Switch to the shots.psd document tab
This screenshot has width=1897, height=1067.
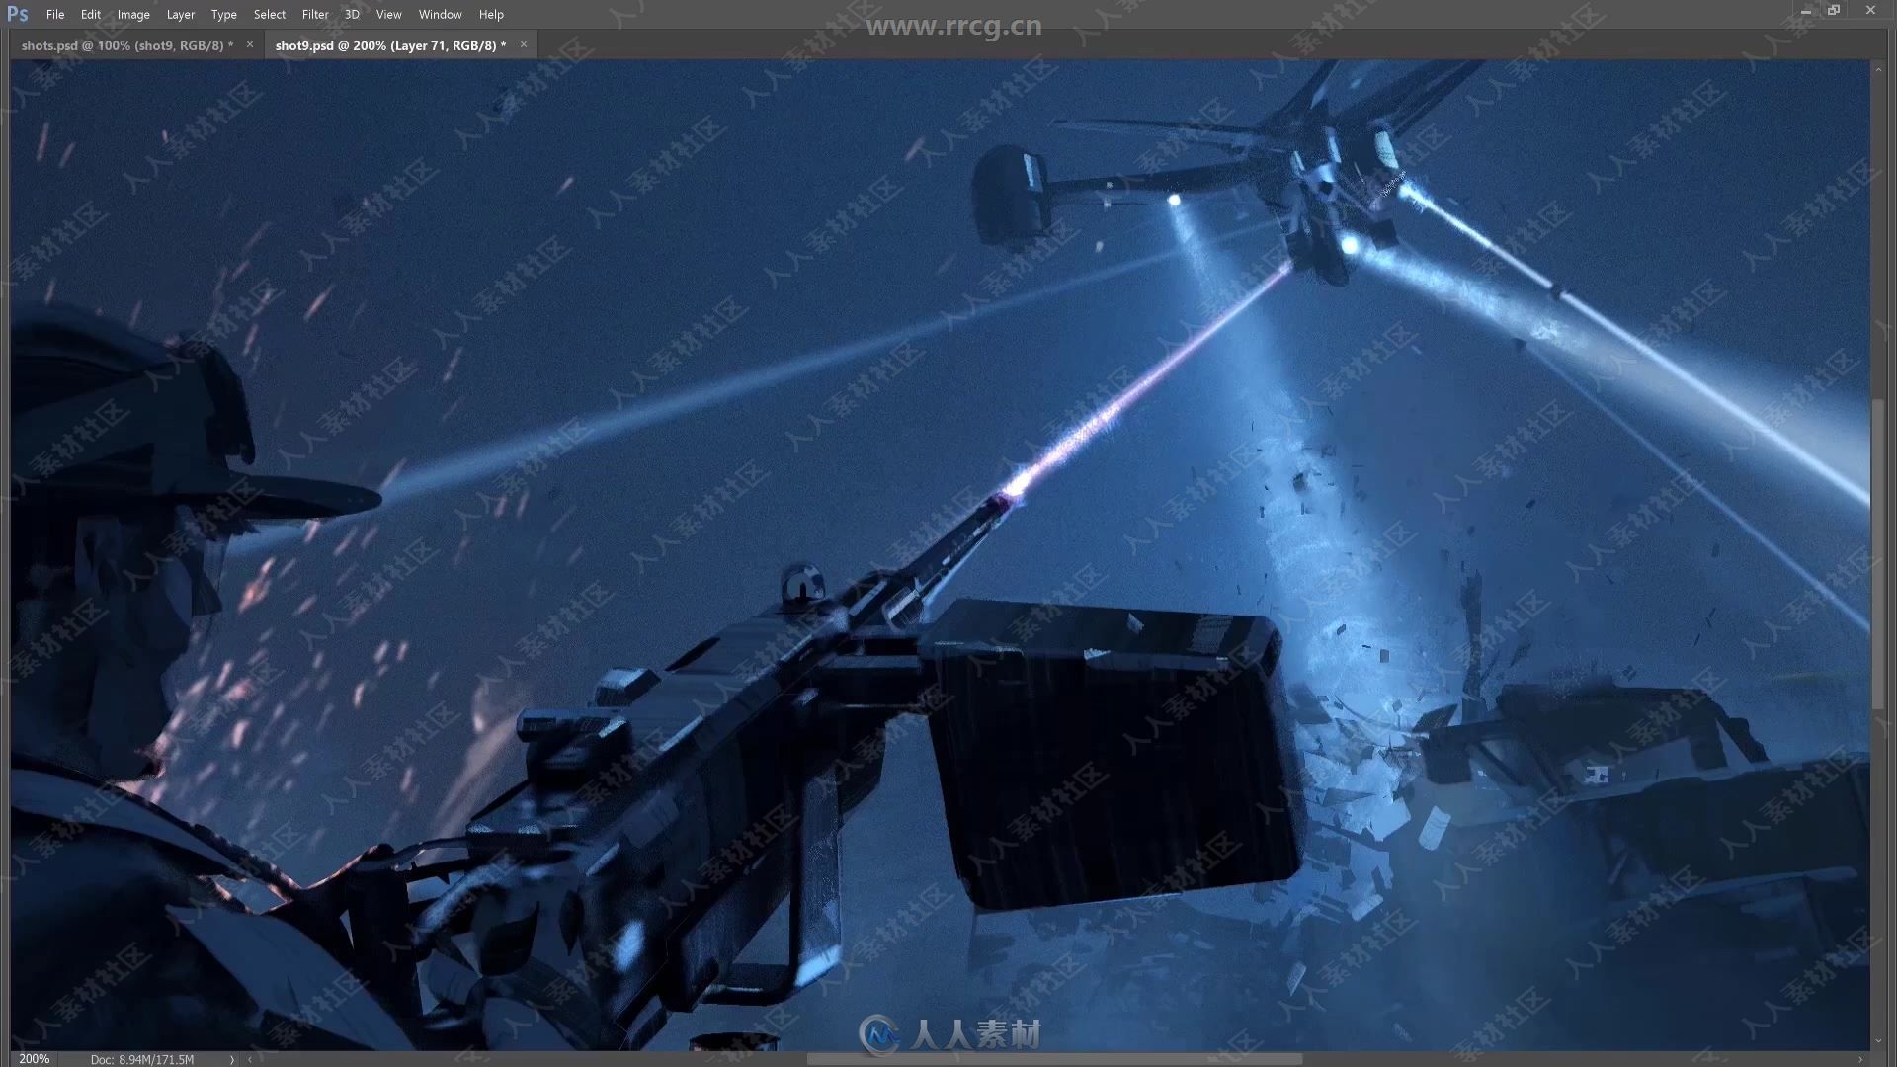(127, 45)
